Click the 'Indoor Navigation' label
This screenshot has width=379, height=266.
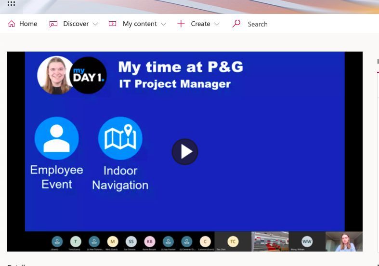tap(120, 178)
